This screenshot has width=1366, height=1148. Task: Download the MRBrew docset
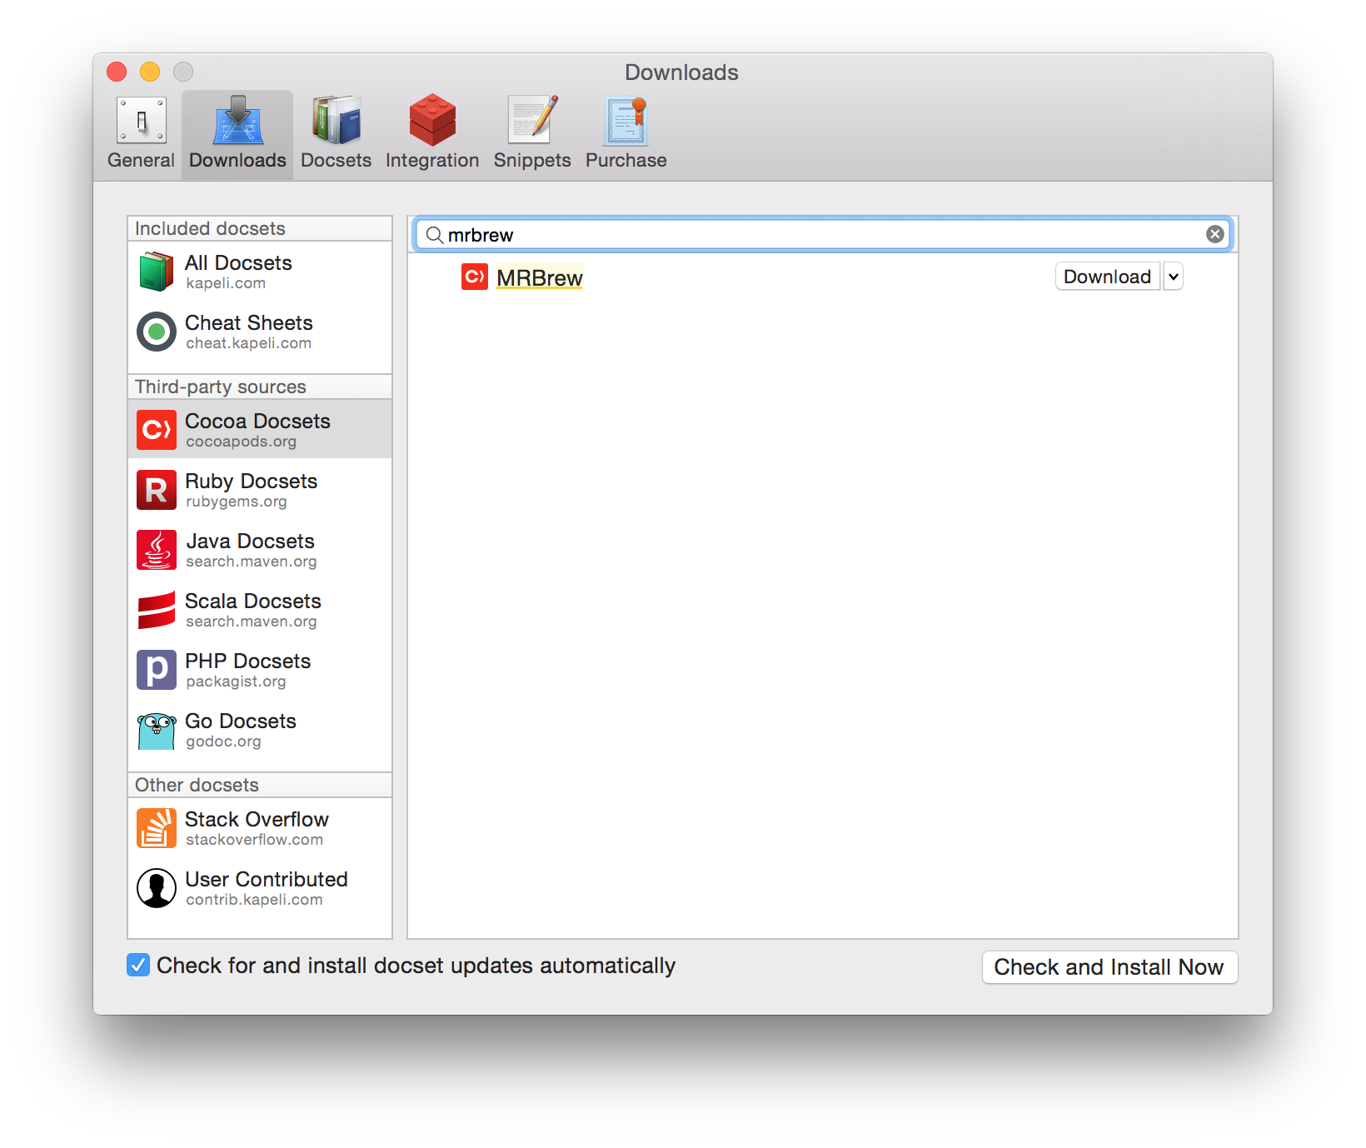coord(1107,277)
